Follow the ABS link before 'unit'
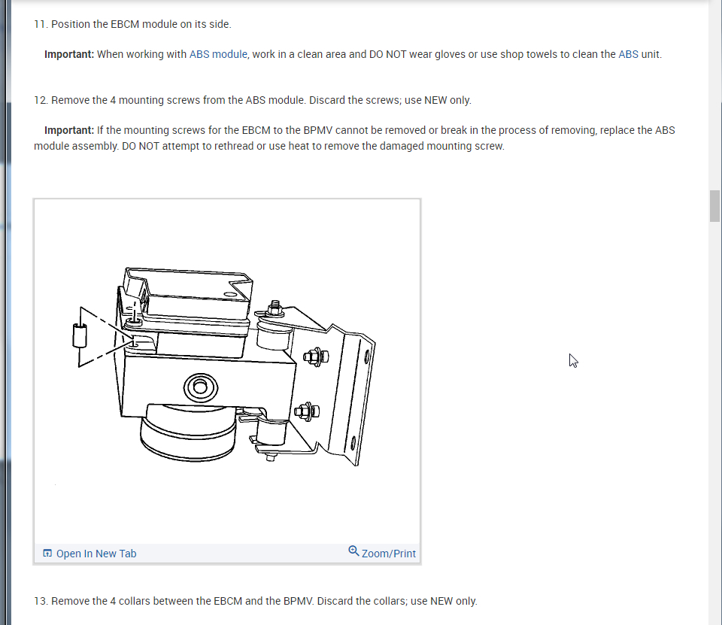The height and width of the screenshot is (625, 722). (628, 54)
